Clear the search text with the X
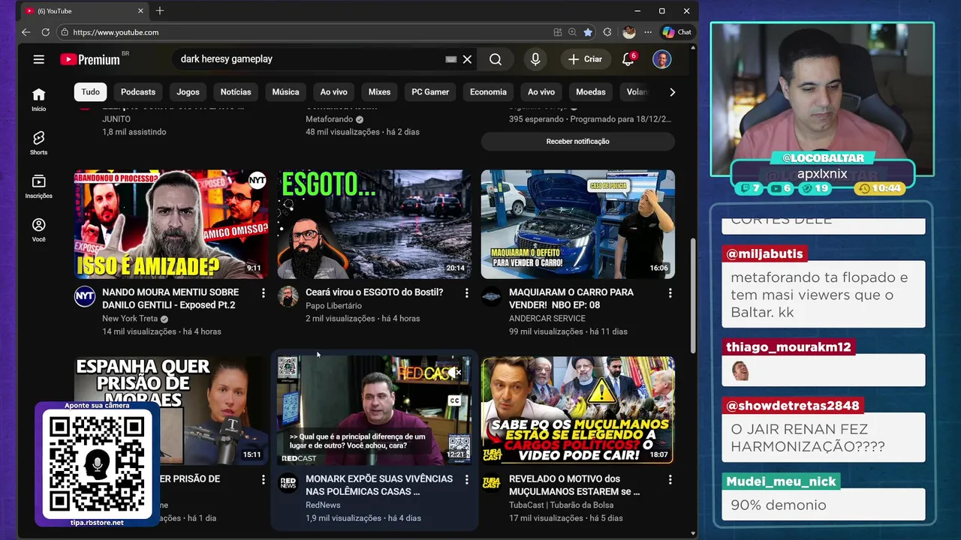Image resolution: width=961 pixels, height=540 pixels. [x=467, y=59]
